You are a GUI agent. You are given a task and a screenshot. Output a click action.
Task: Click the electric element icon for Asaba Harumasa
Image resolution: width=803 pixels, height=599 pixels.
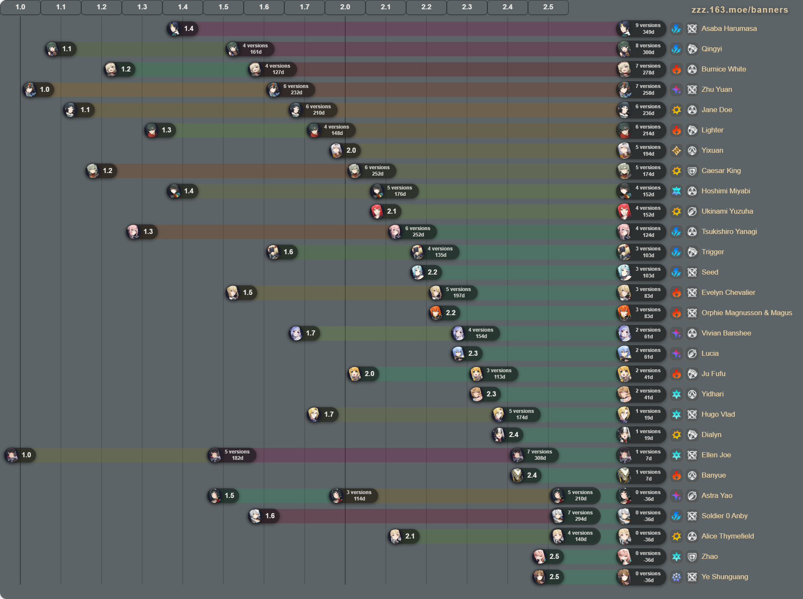[x=676, y=29]
